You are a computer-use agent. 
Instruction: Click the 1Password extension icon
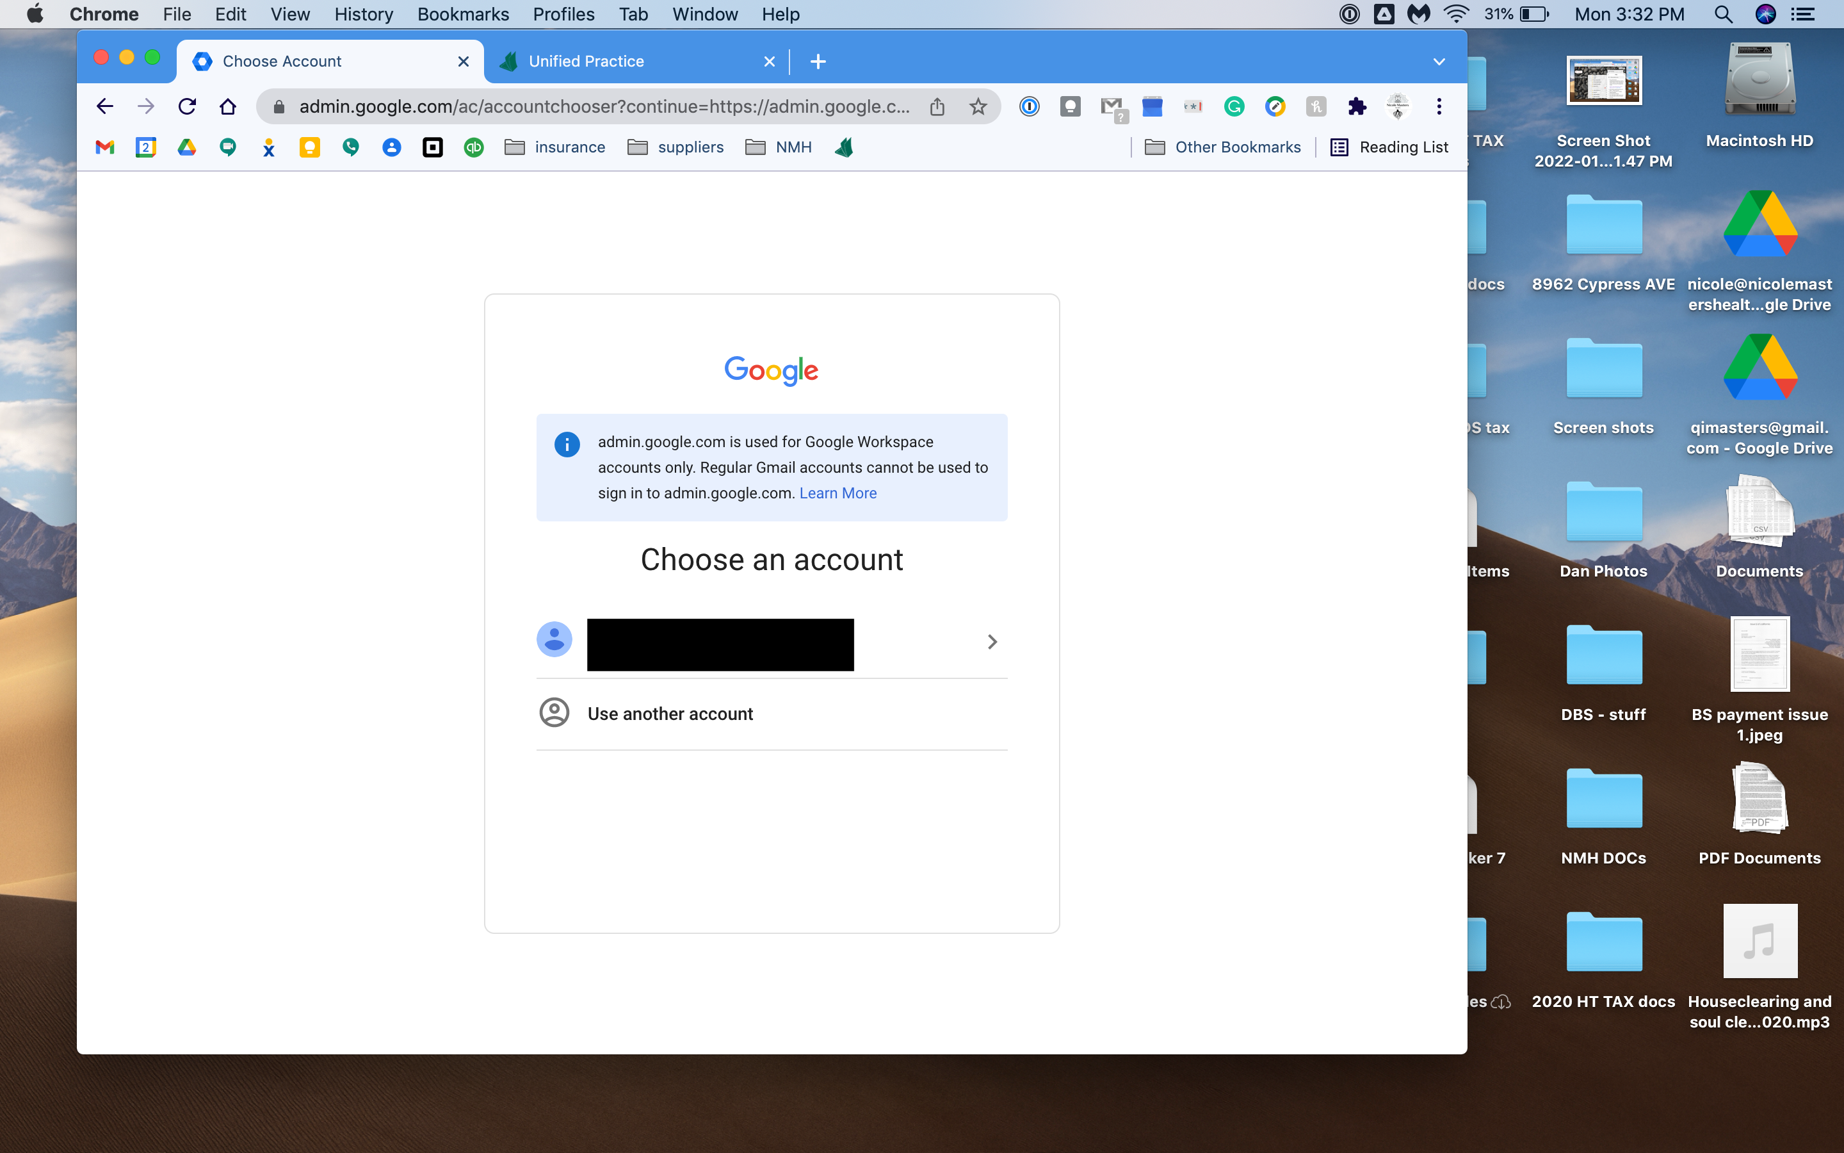point(1029,107)
